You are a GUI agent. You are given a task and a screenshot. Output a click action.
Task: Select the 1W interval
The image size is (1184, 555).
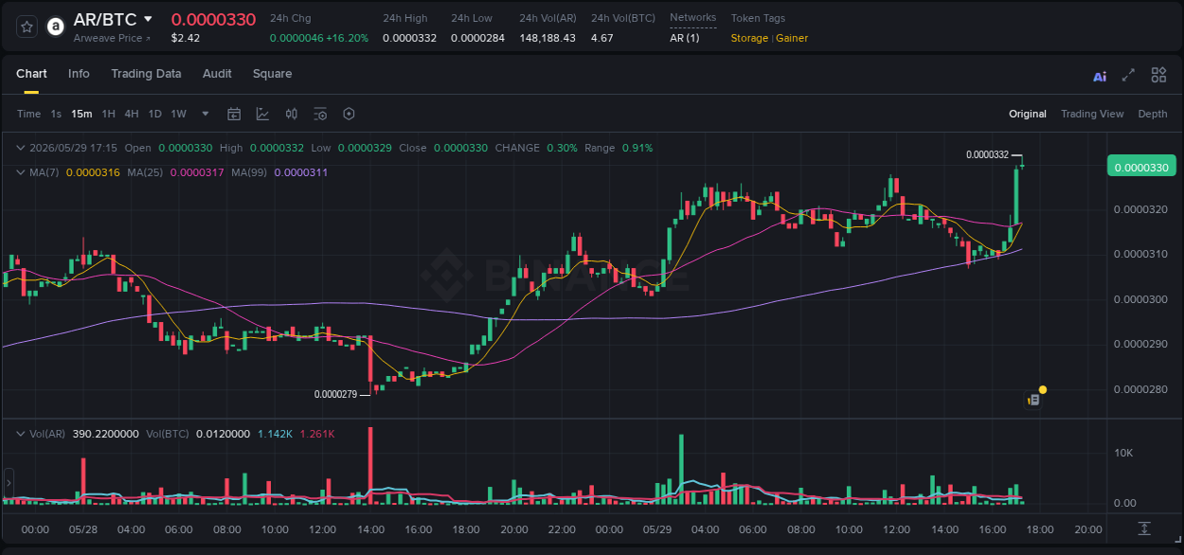[178, 114]
